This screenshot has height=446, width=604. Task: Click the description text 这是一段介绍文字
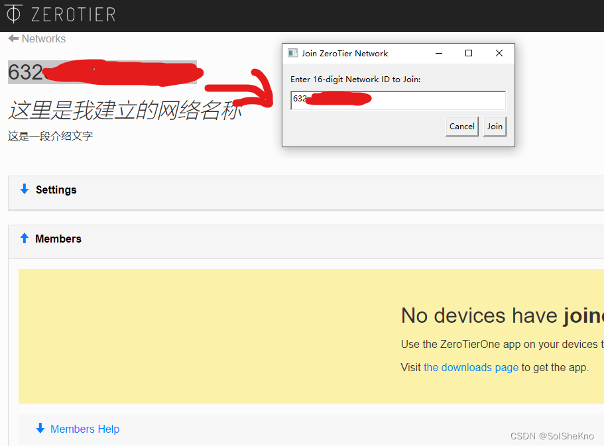coord(50,136)
